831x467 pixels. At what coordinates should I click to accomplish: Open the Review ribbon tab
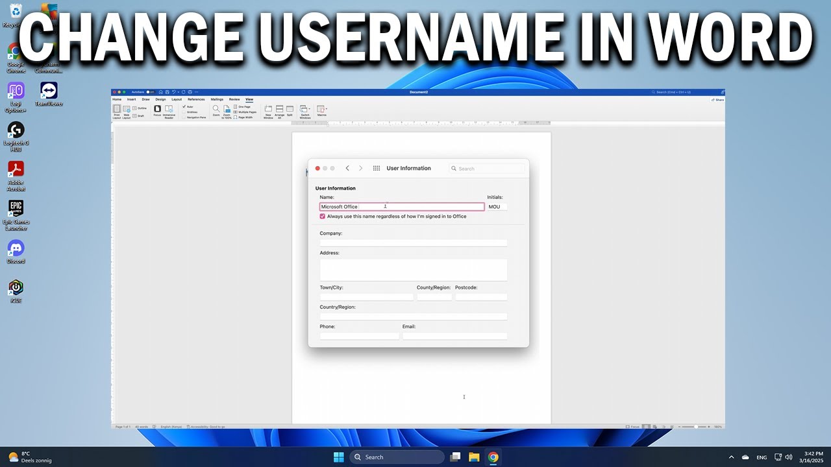click(x=234, y=99)
